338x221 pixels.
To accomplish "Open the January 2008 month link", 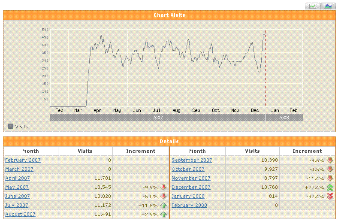I will 188,196.
